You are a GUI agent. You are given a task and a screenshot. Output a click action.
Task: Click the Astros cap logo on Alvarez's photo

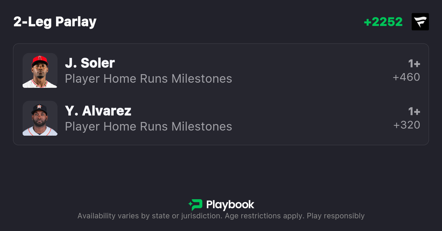pos(39,107)
